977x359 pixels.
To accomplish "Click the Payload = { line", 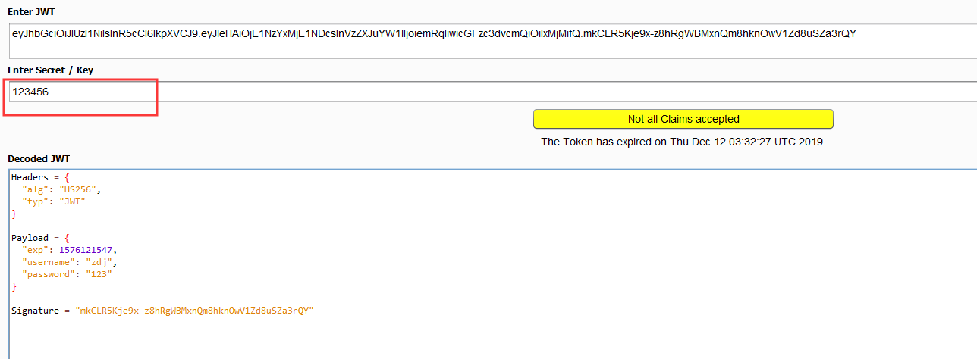I will coord(41,238).
